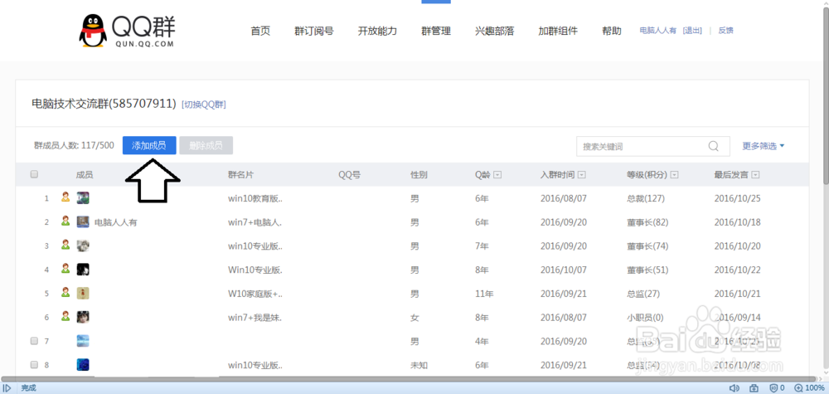The width and height of the screenshot is (829, 394).
Task: Open the 等级(积分) column sort arrow
Action: (x=675, y=175)
